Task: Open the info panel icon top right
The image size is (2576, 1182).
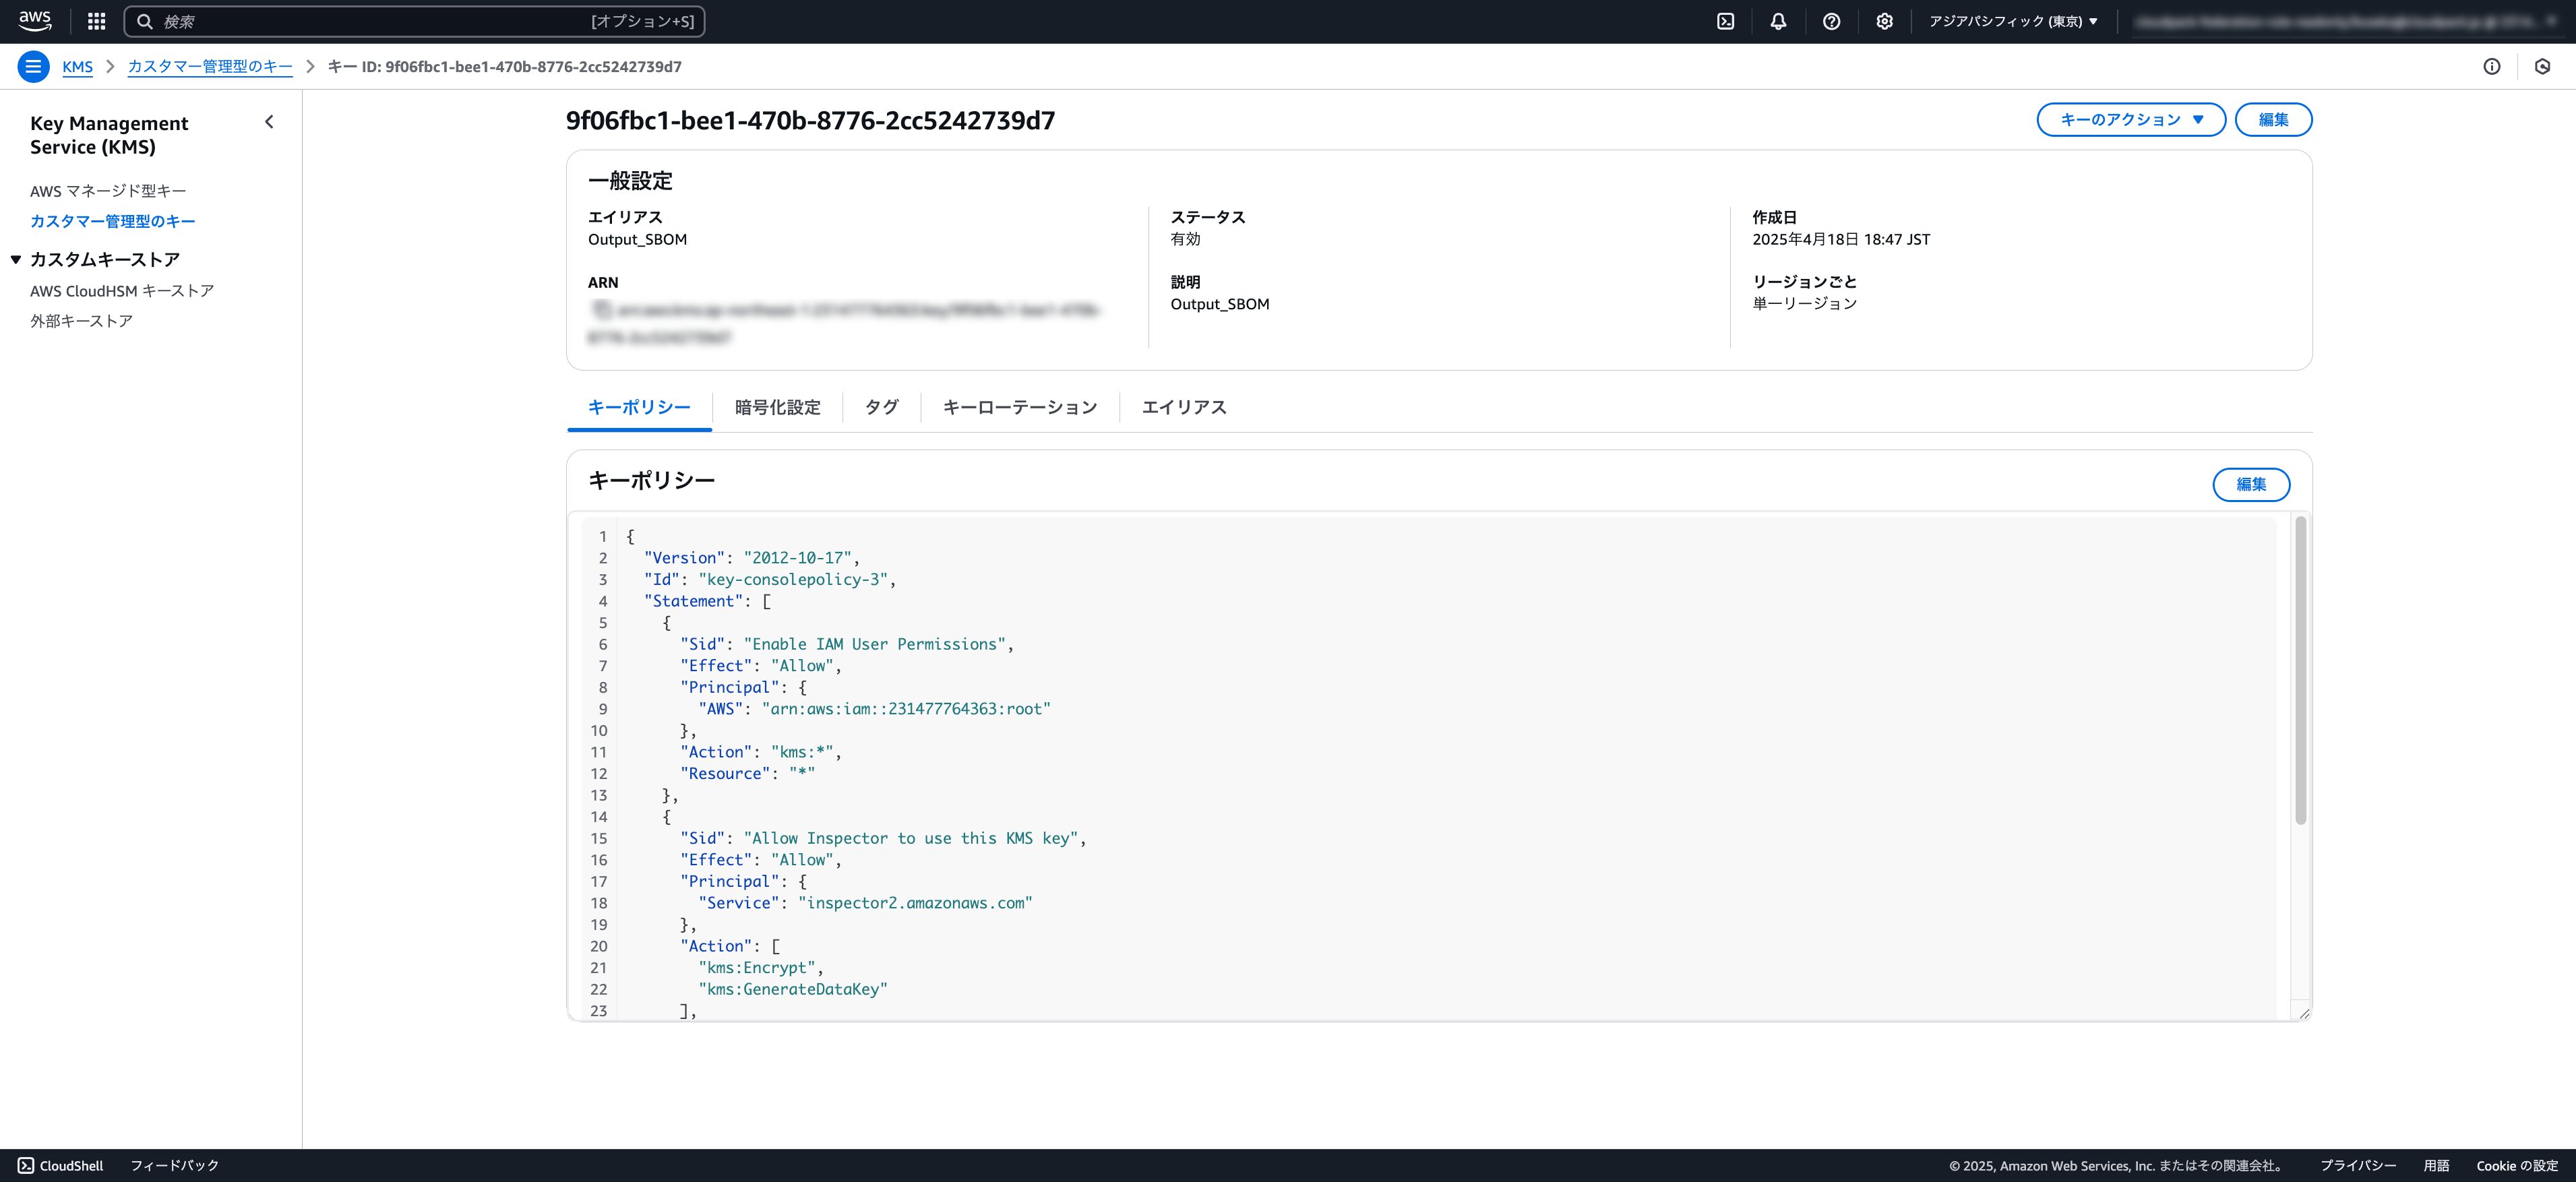Action: pos(2491,66)
